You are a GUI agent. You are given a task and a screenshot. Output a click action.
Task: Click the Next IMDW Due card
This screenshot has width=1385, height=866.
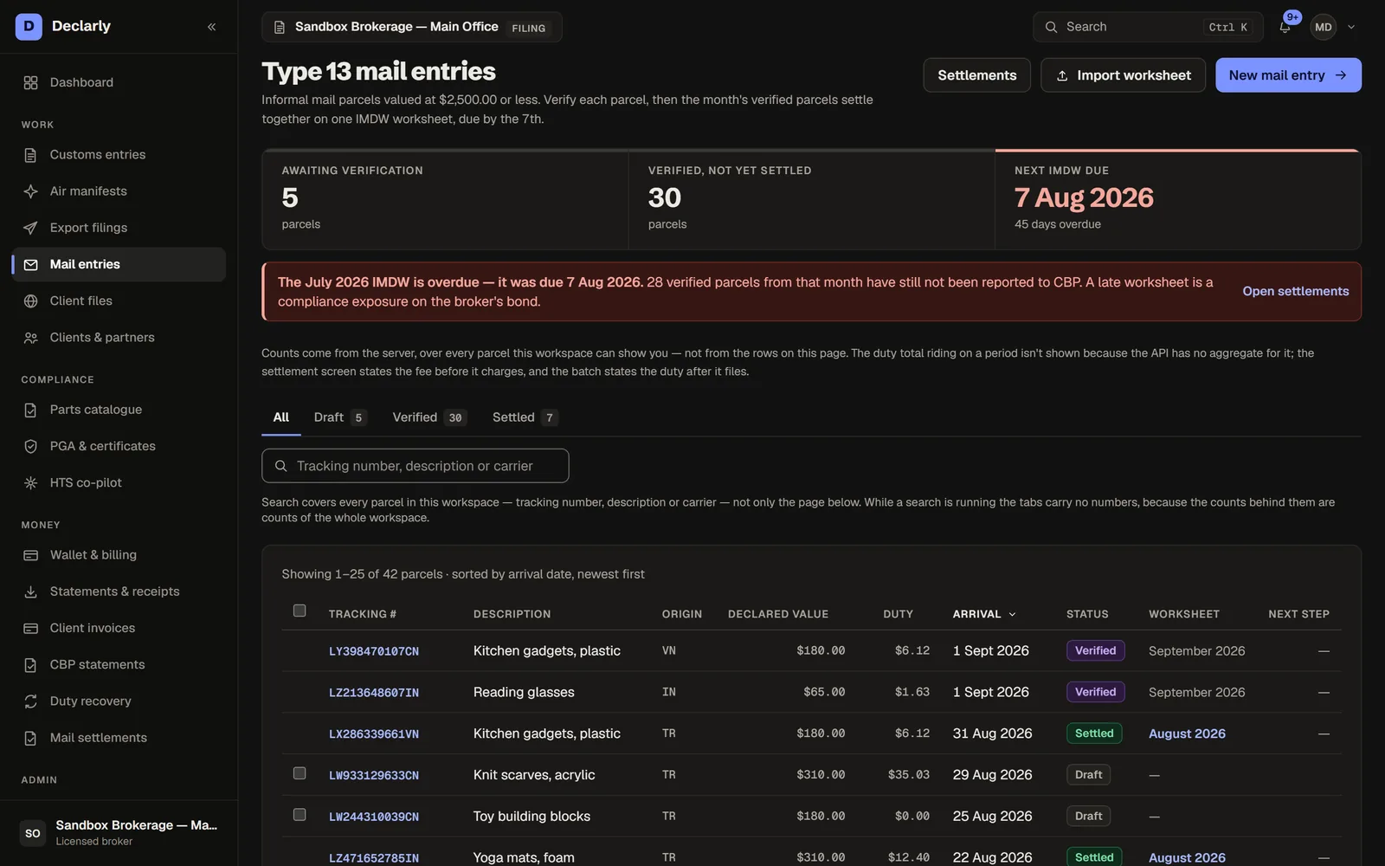(x=1178, y=200)
